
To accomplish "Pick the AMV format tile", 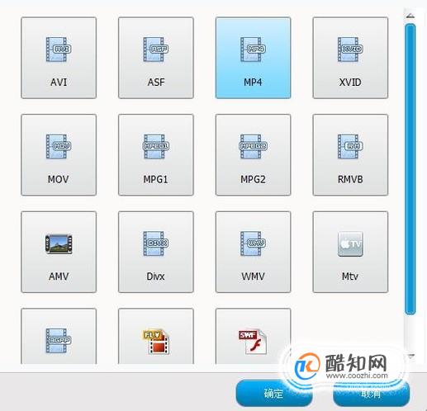I will (x=59, y=252).
